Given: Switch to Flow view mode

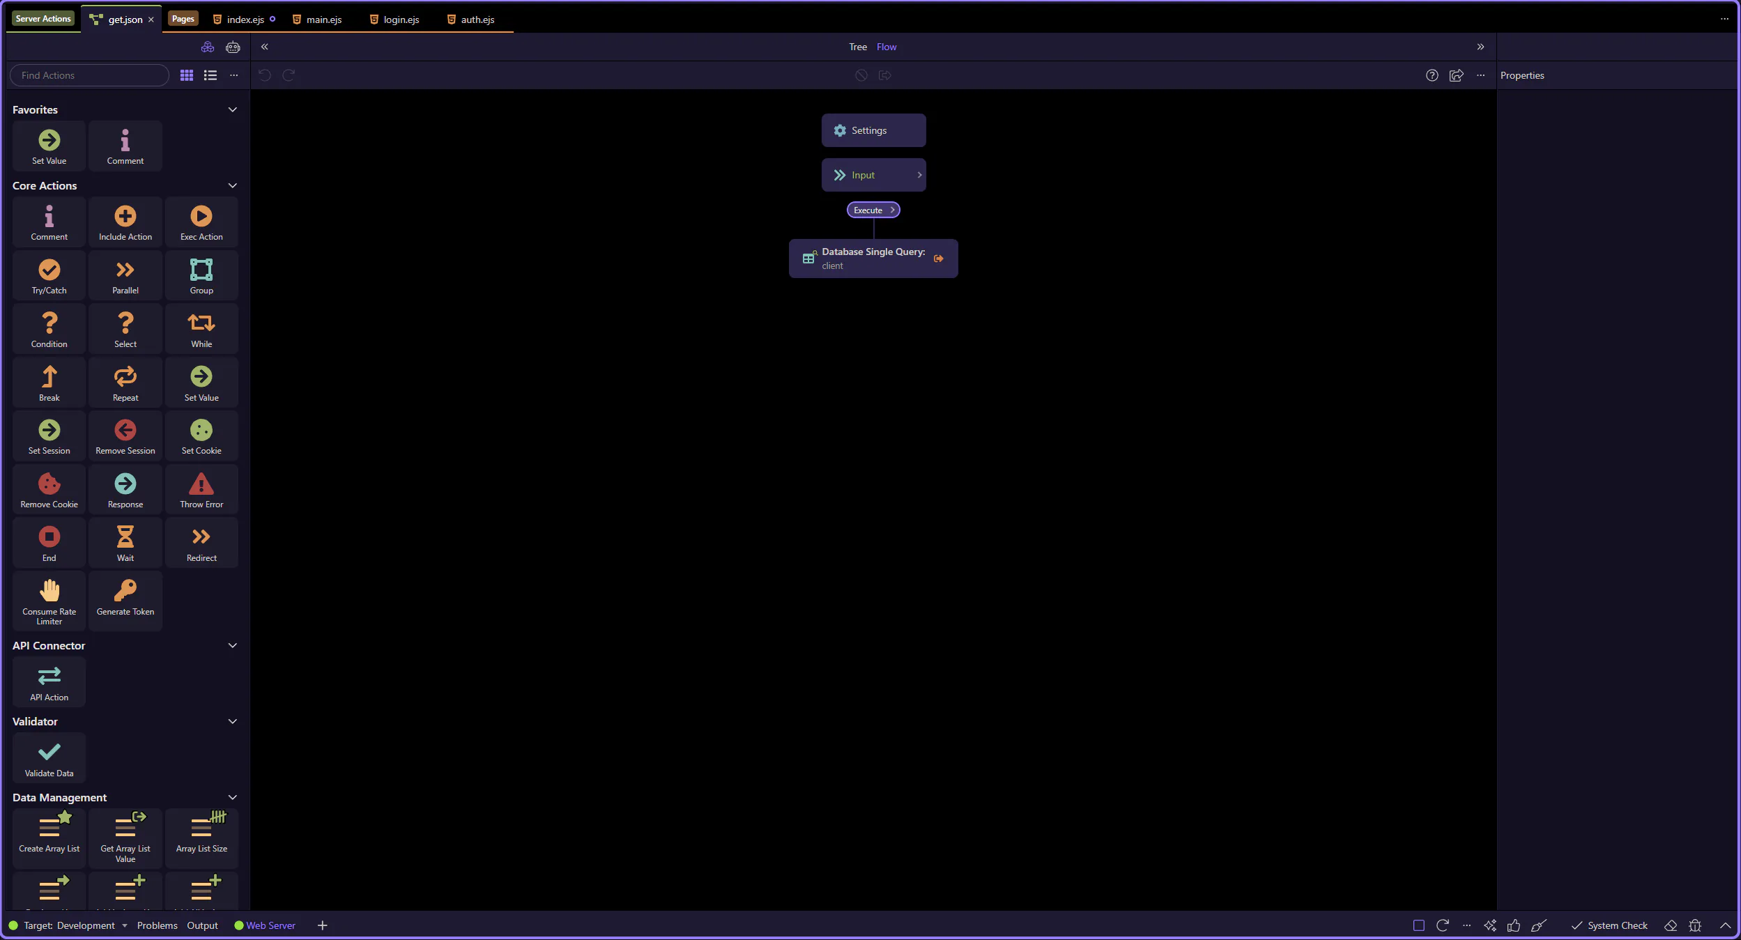Looking at the screenshot, I should (x=886, y=47).
